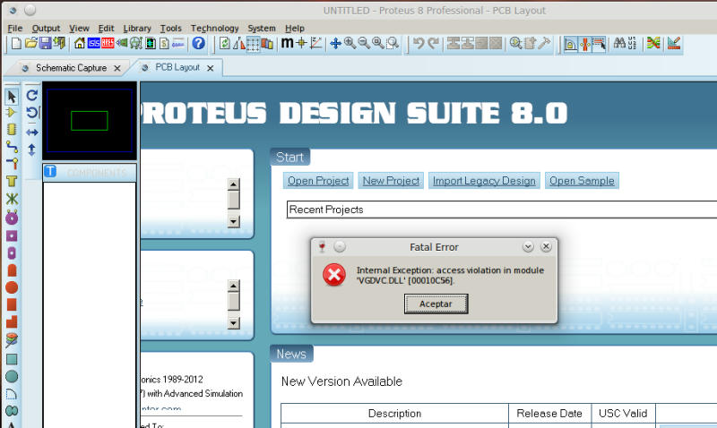Select the Track Mode tool

(12, 147)
